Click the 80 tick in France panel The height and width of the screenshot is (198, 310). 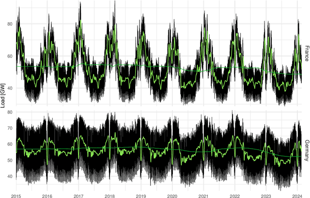pos(10,24)
